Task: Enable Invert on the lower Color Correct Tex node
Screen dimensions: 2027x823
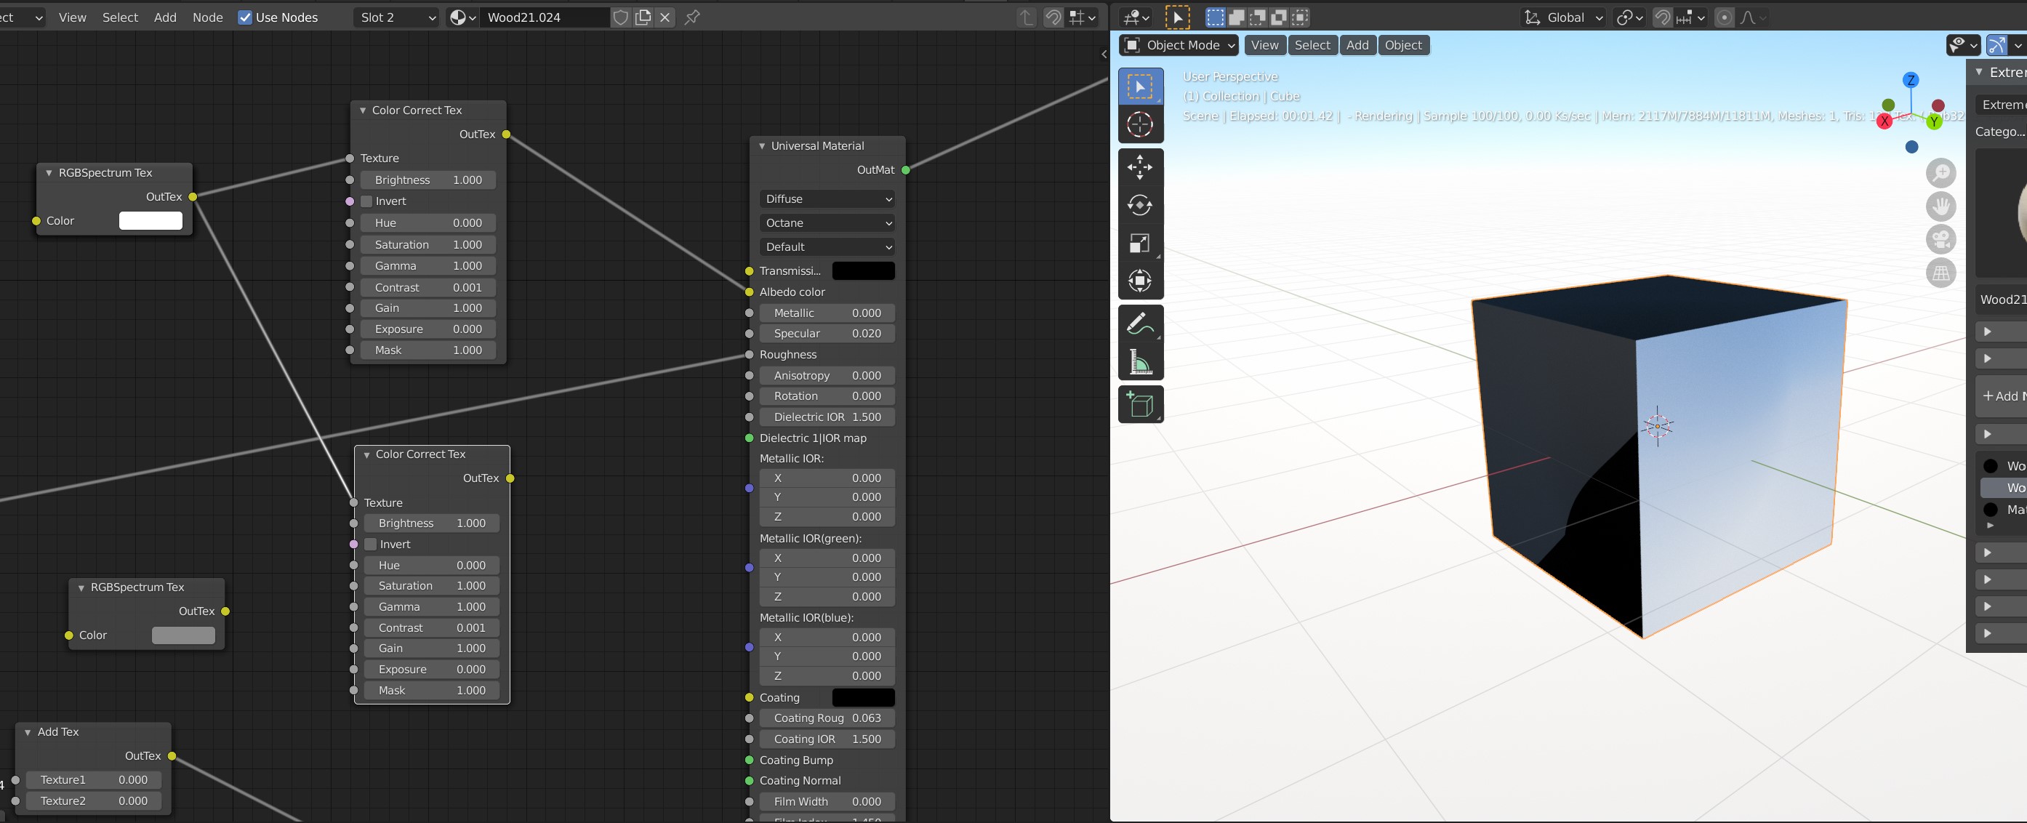Action: coord(371,545)
